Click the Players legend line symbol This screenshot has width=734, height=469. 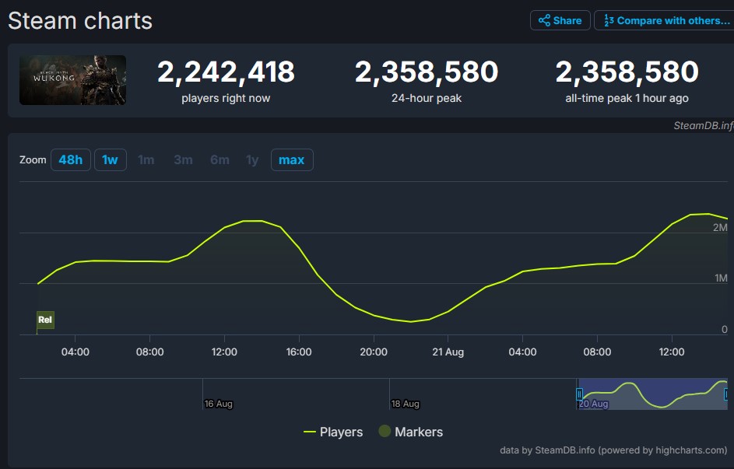(310, 432)
